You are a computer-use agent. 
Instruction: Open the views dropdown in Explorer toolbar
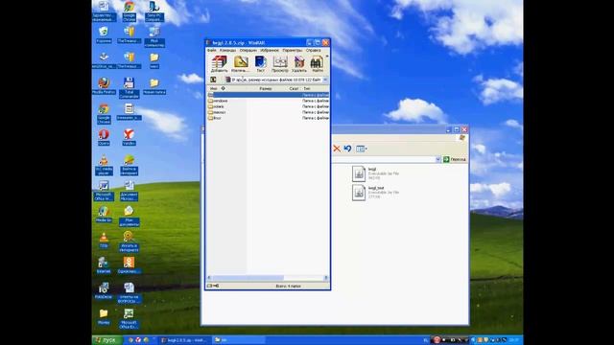click(x=361, y=149)
